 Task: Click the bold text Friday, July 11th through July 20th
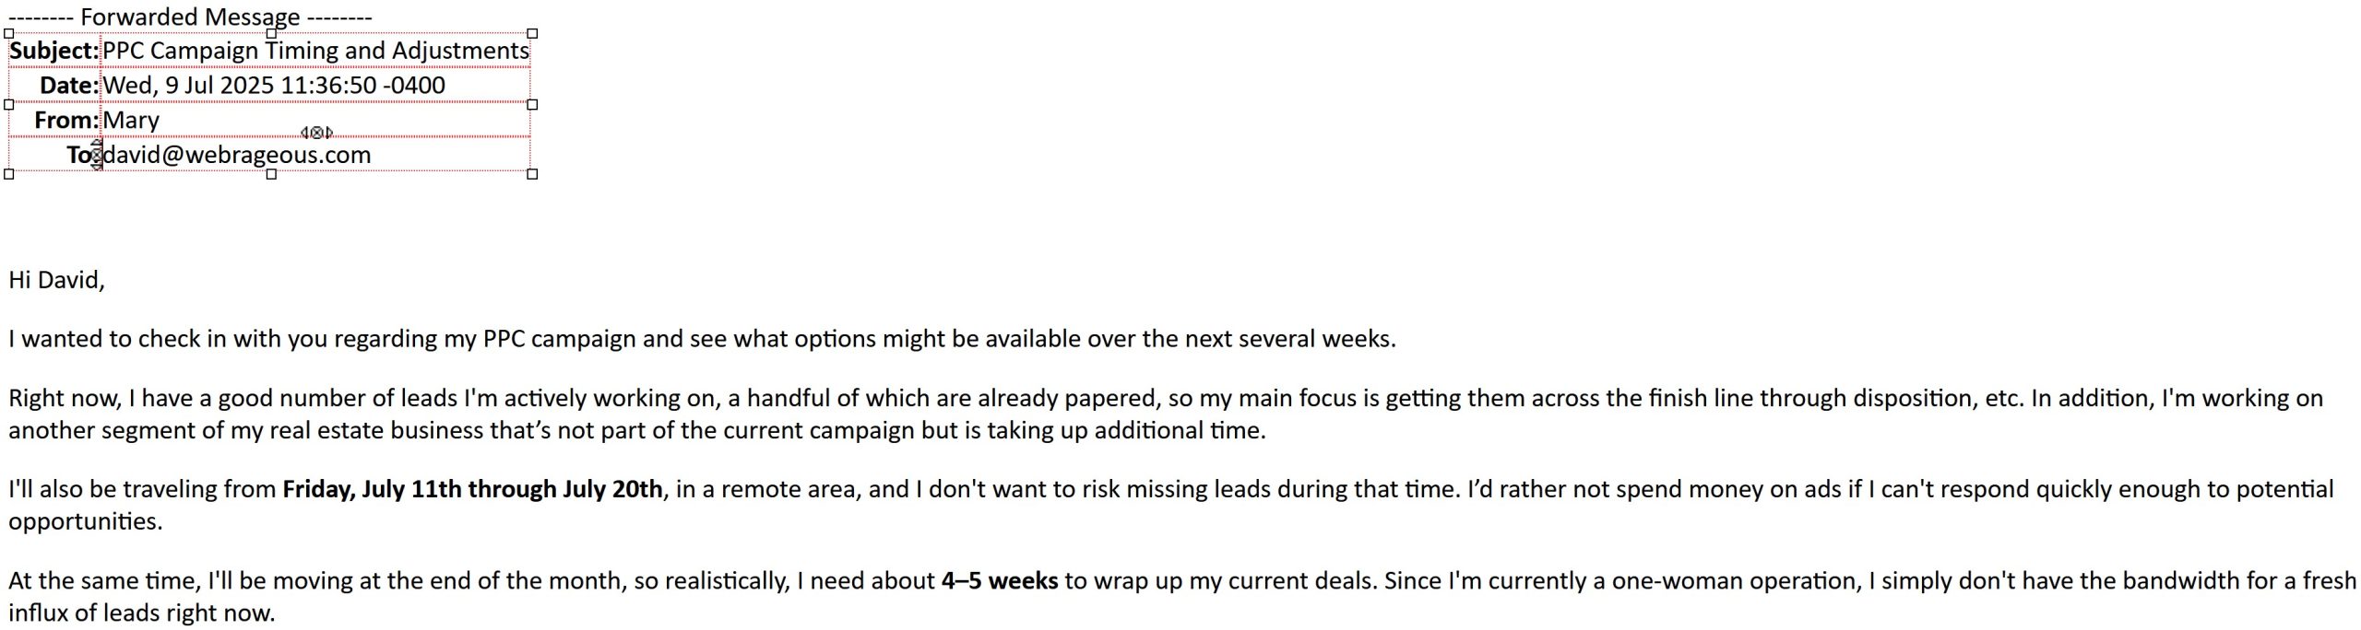[472, 489]
